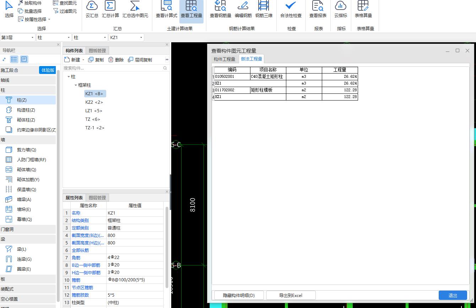Select KZ2 <2> in component tree
The width and height of the screenshot is (476, 308).
tap(94, 102)
